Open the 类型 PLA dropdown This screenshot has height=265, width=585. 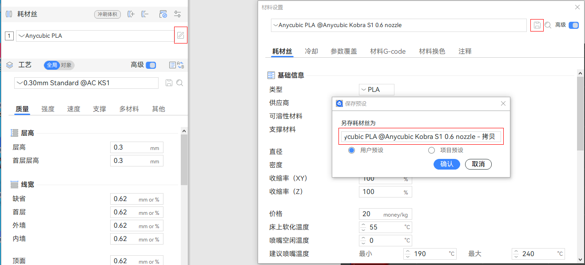coord(377,90)
